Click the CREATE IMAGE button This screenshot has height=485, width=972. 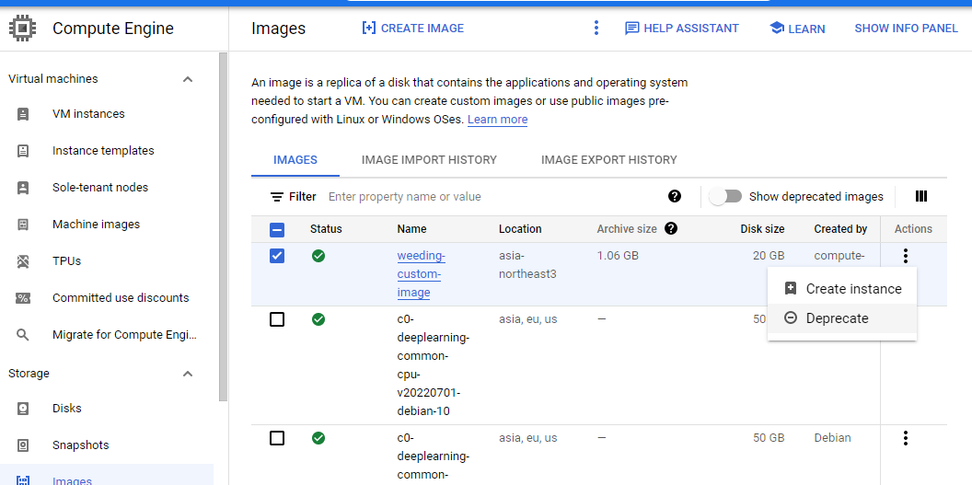(413, 29)
